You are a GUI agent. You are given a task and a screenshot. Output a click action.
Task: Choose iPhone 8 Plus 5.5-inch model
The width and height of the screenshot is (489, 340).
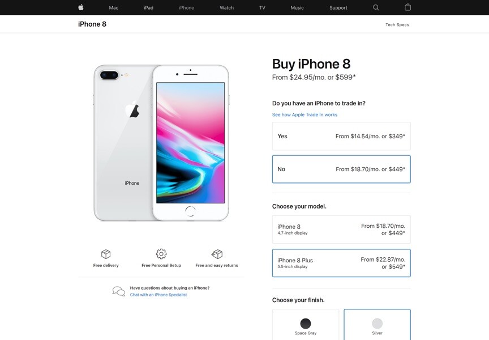(x=341, y=263)
